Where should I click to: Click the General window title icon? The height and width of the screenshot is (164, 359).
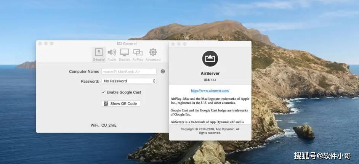pos(119,43)
